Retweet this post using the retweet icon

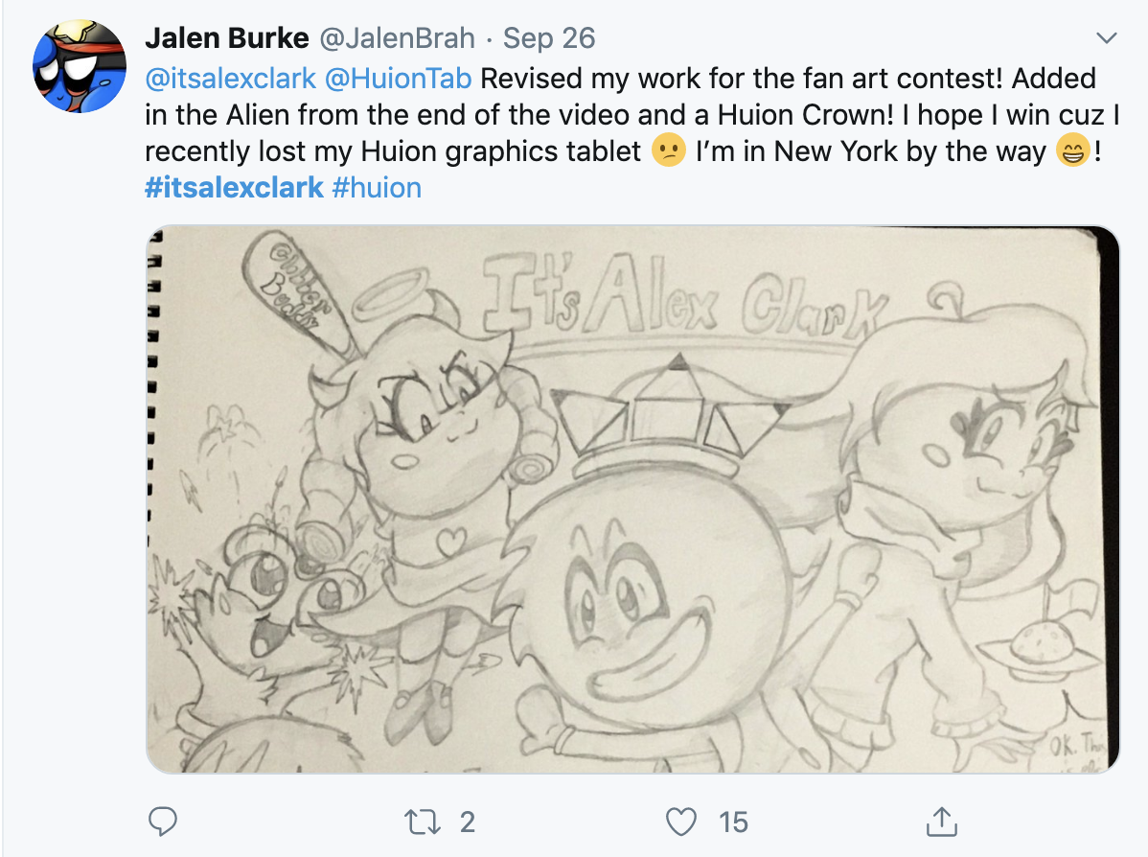point(424,822)
